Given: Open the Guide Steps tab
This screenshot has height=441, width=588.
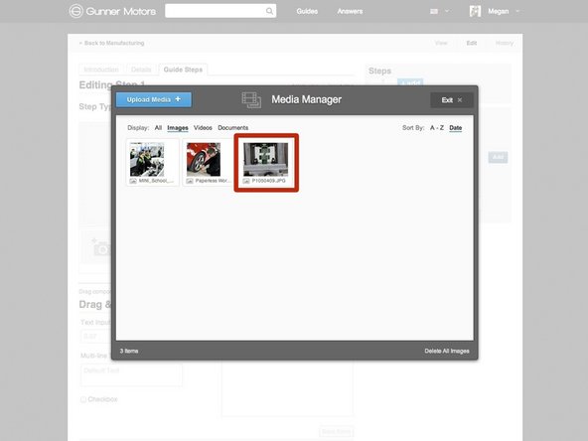Looking at the screenshot, I should pyautogui.click(x=183, y=70).
